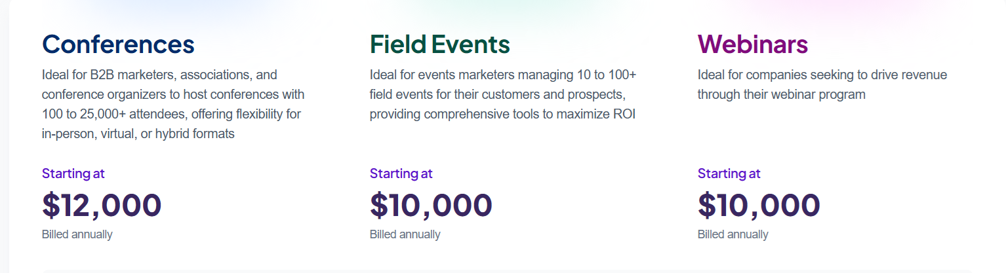Click the Conferences plan heading
The width and height of the screenshot is (1006, 273).
(118, 45)
